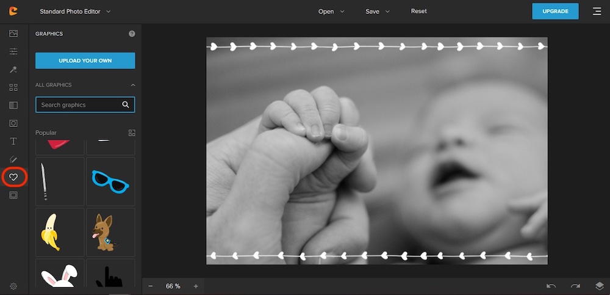Click the Graphics help question mark
610x295 pixels.
point(132,34)
